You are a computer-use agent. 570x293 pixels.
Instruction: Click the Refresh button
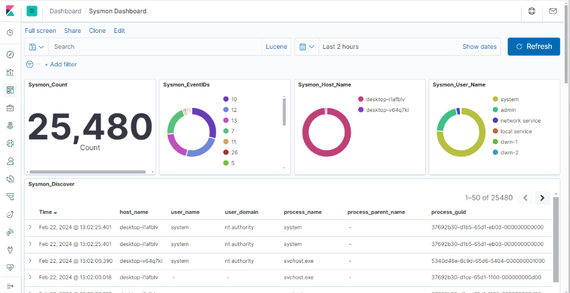point(533,47)
